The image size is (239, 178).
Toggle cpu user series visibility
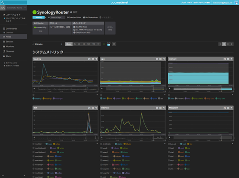(x=101, y=99)
